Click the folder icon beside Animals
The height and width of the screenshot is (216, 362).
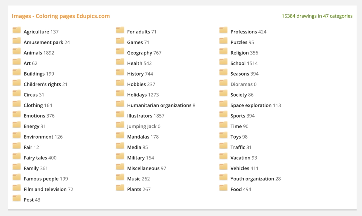pyautogui.click(x=17, y=52)
